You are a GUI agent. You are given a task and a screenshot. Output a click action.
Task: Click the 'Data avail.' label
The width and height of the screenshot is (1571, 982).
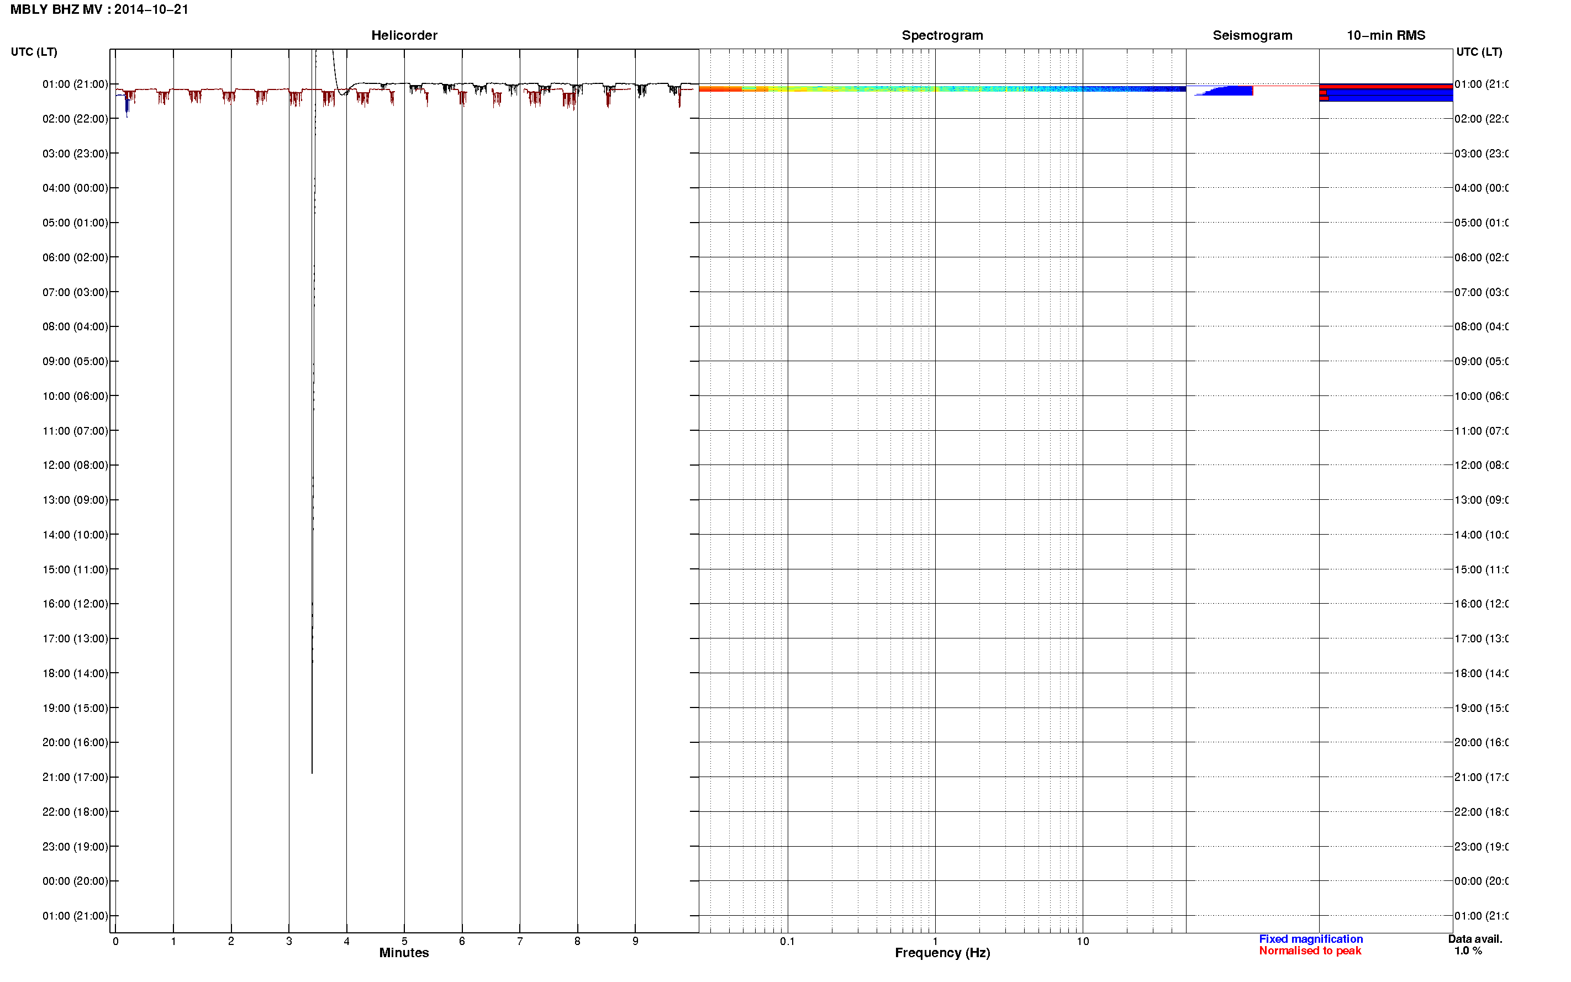pyautogui.click(x=1475, y=939)
